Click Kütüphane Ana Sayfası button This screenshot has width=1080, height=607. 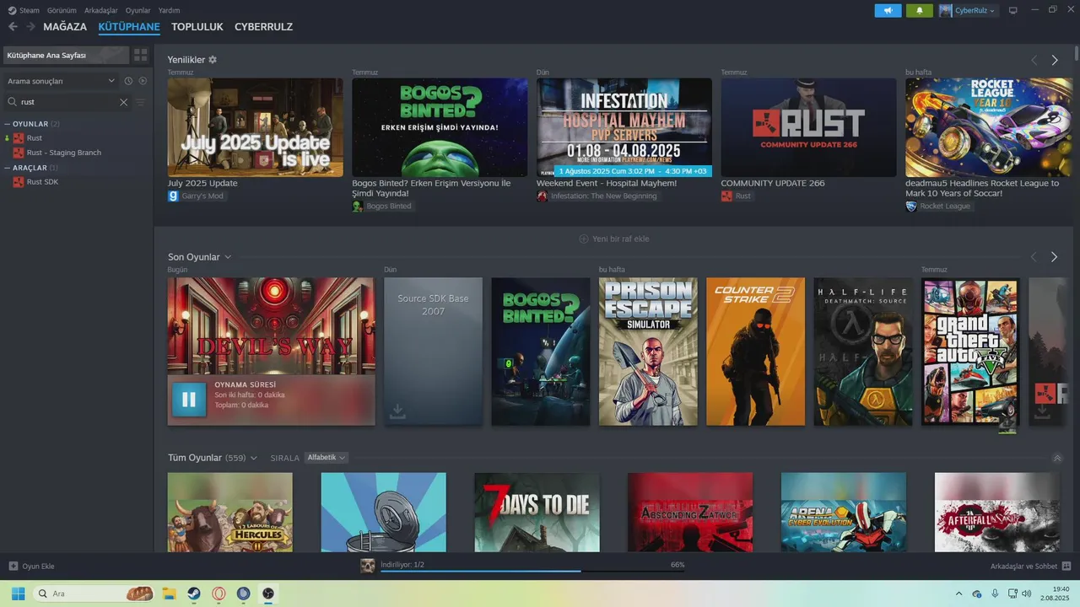point(66,55)
